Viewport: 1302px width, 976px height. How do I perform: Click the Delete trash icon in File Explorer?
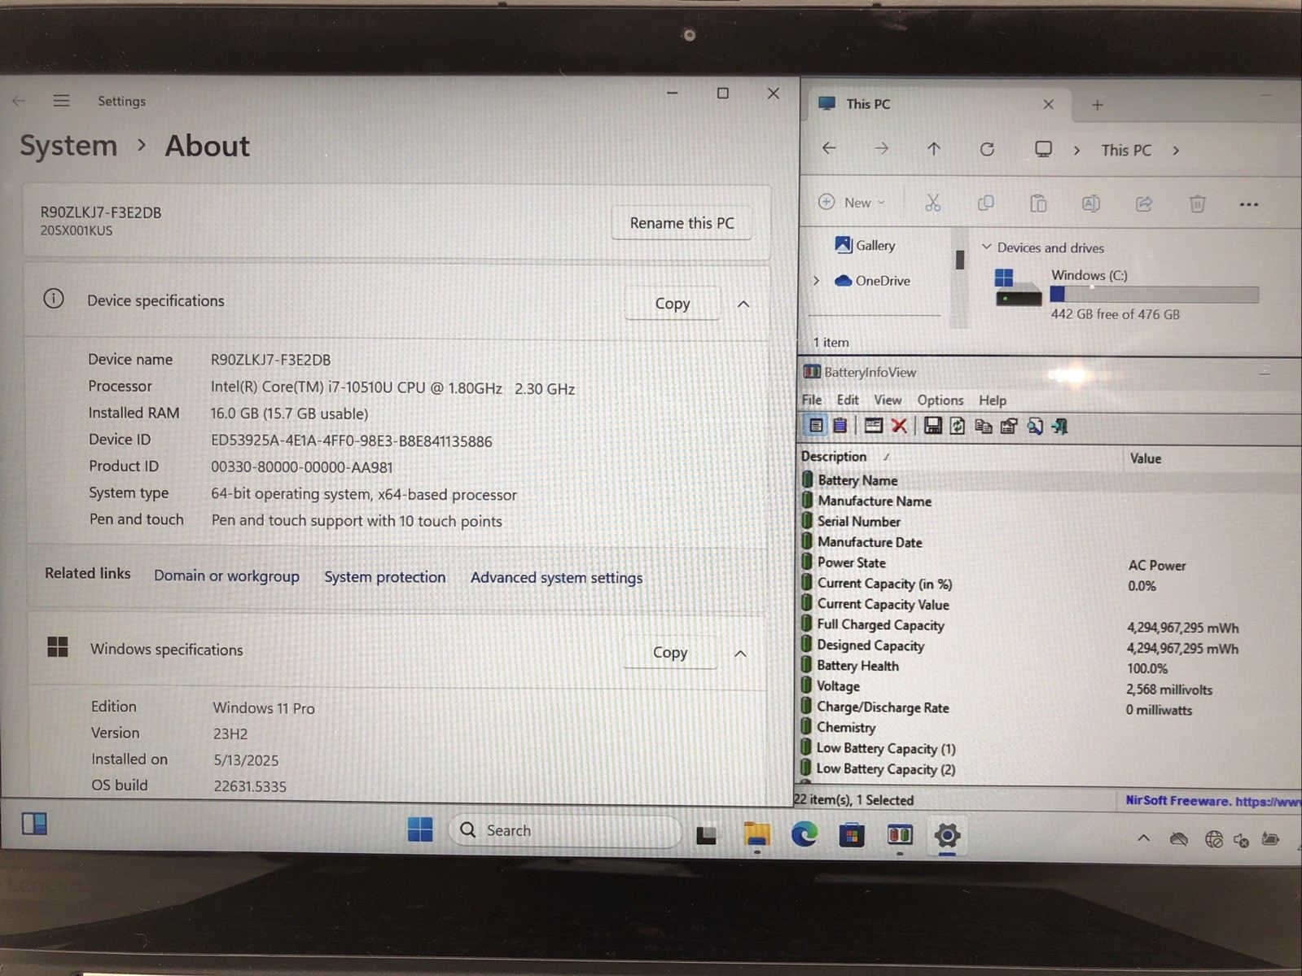coord(1197,204)
